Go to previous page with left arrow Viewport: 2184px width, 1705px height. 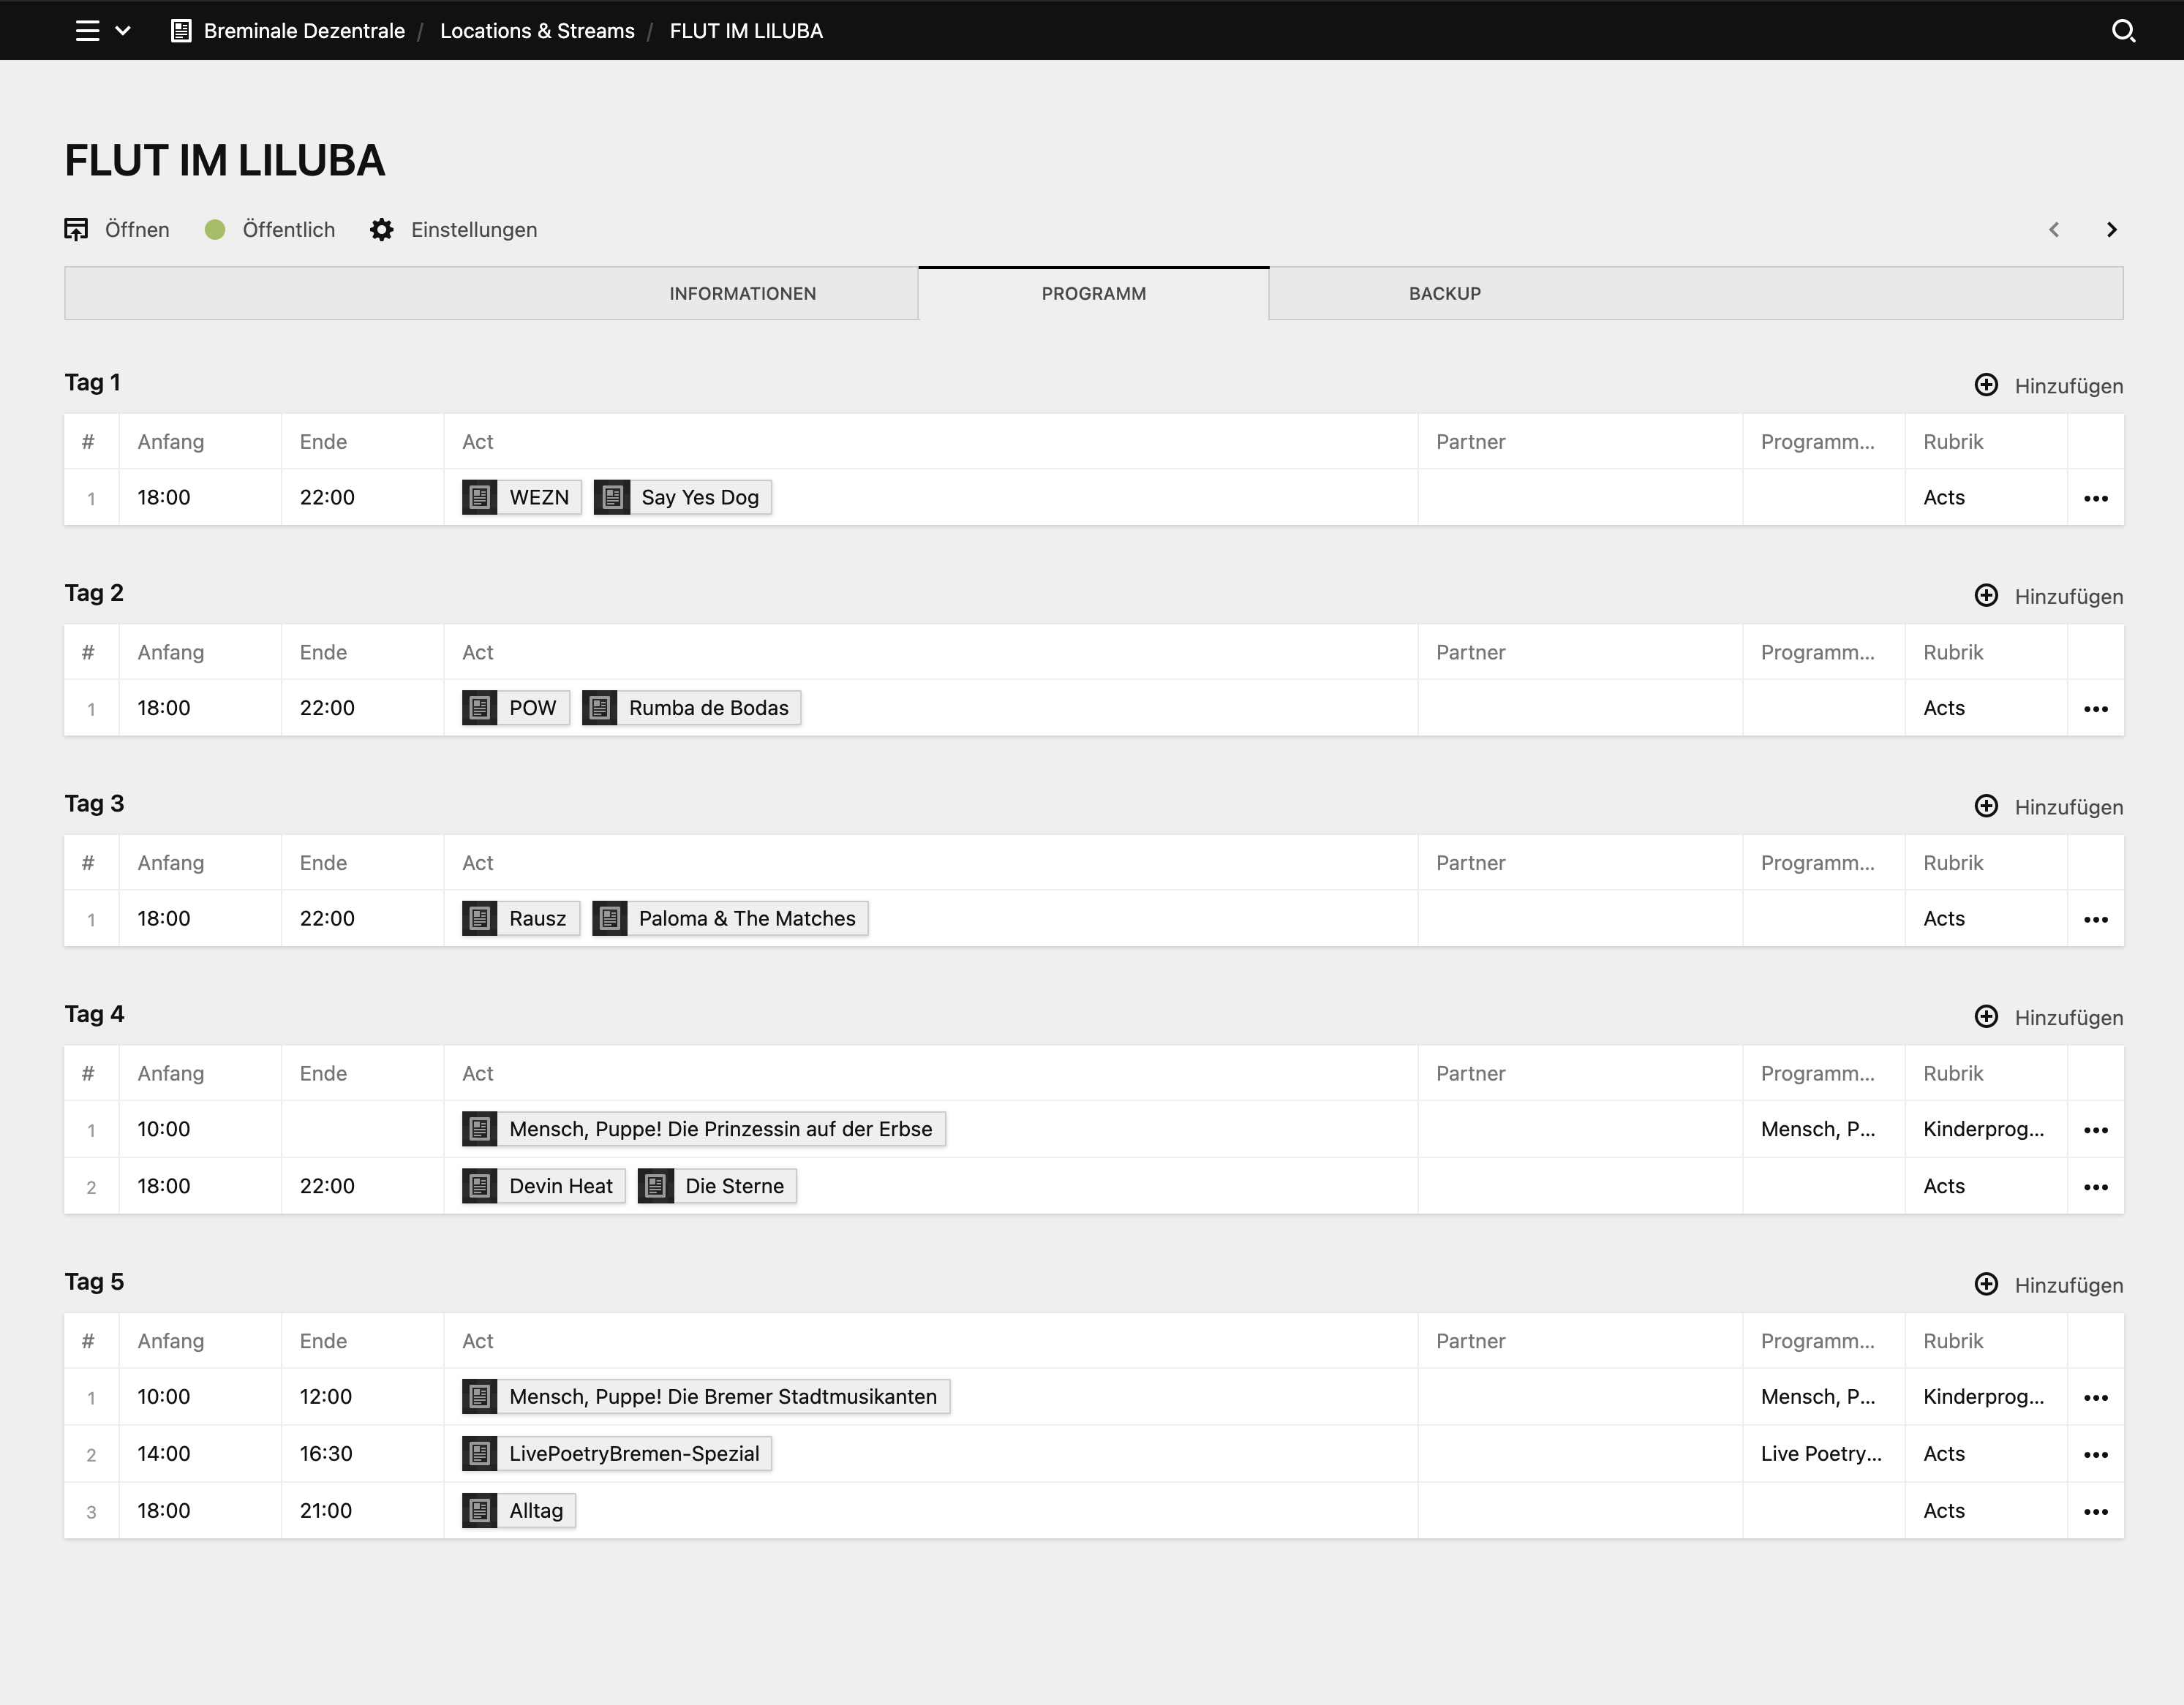2054,230
